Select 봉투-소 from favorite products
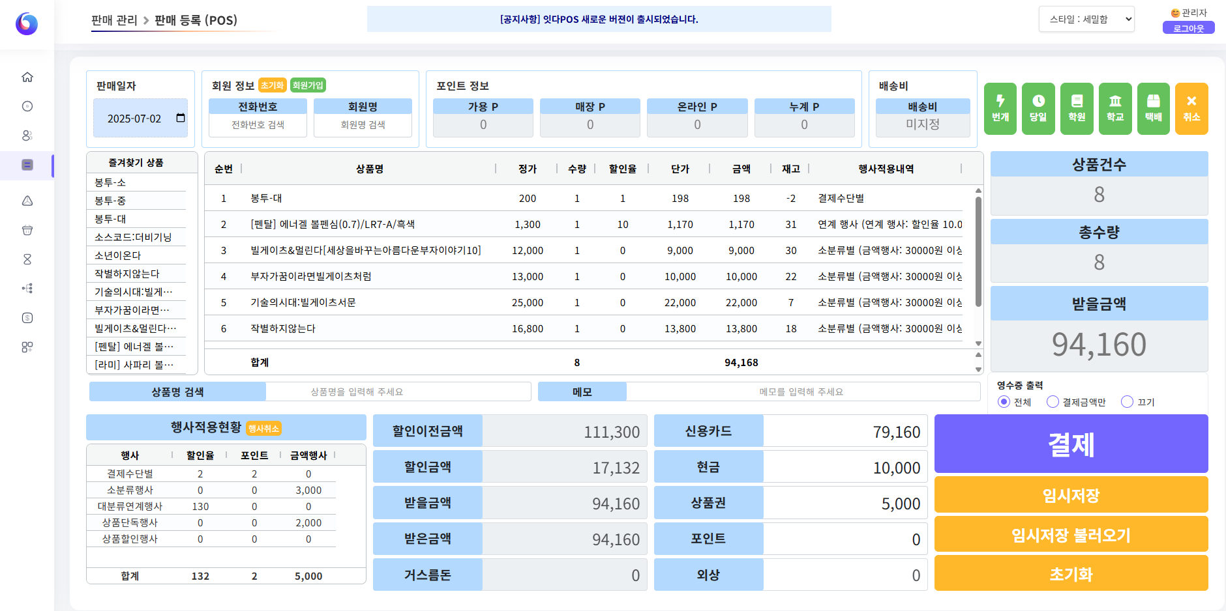This screenshot has width=1226, height=611. click(110, 182)
